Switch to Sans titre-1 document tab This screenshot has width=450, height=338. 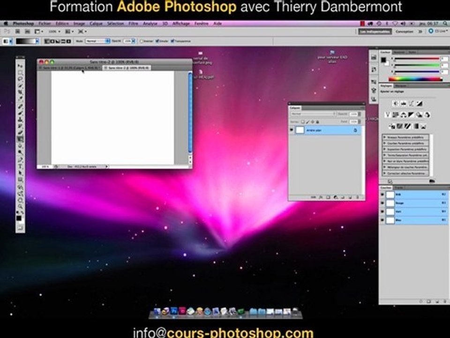click(x=69, y=68)
